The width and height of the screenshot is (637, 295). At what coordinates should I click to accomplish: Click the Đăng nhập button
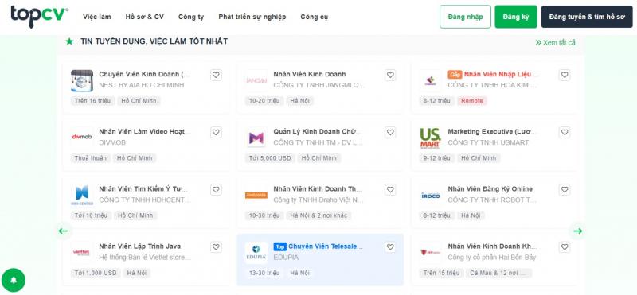pyautogui.click(x=465, y=17)
